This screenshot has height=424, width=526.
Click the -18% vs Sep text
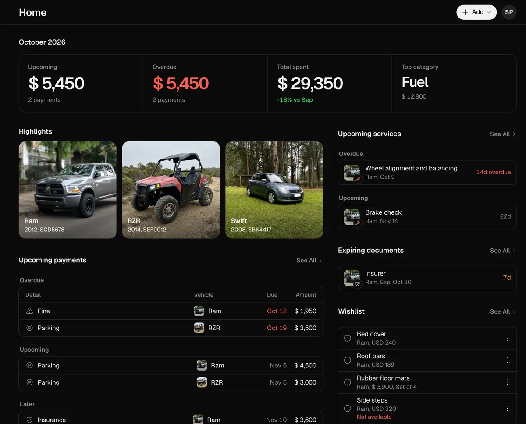click(x=295, y=100)
